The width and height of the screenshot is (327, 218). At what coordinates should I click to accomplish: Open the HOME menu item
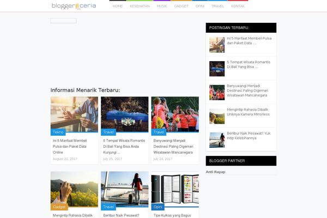pos(118,6)
